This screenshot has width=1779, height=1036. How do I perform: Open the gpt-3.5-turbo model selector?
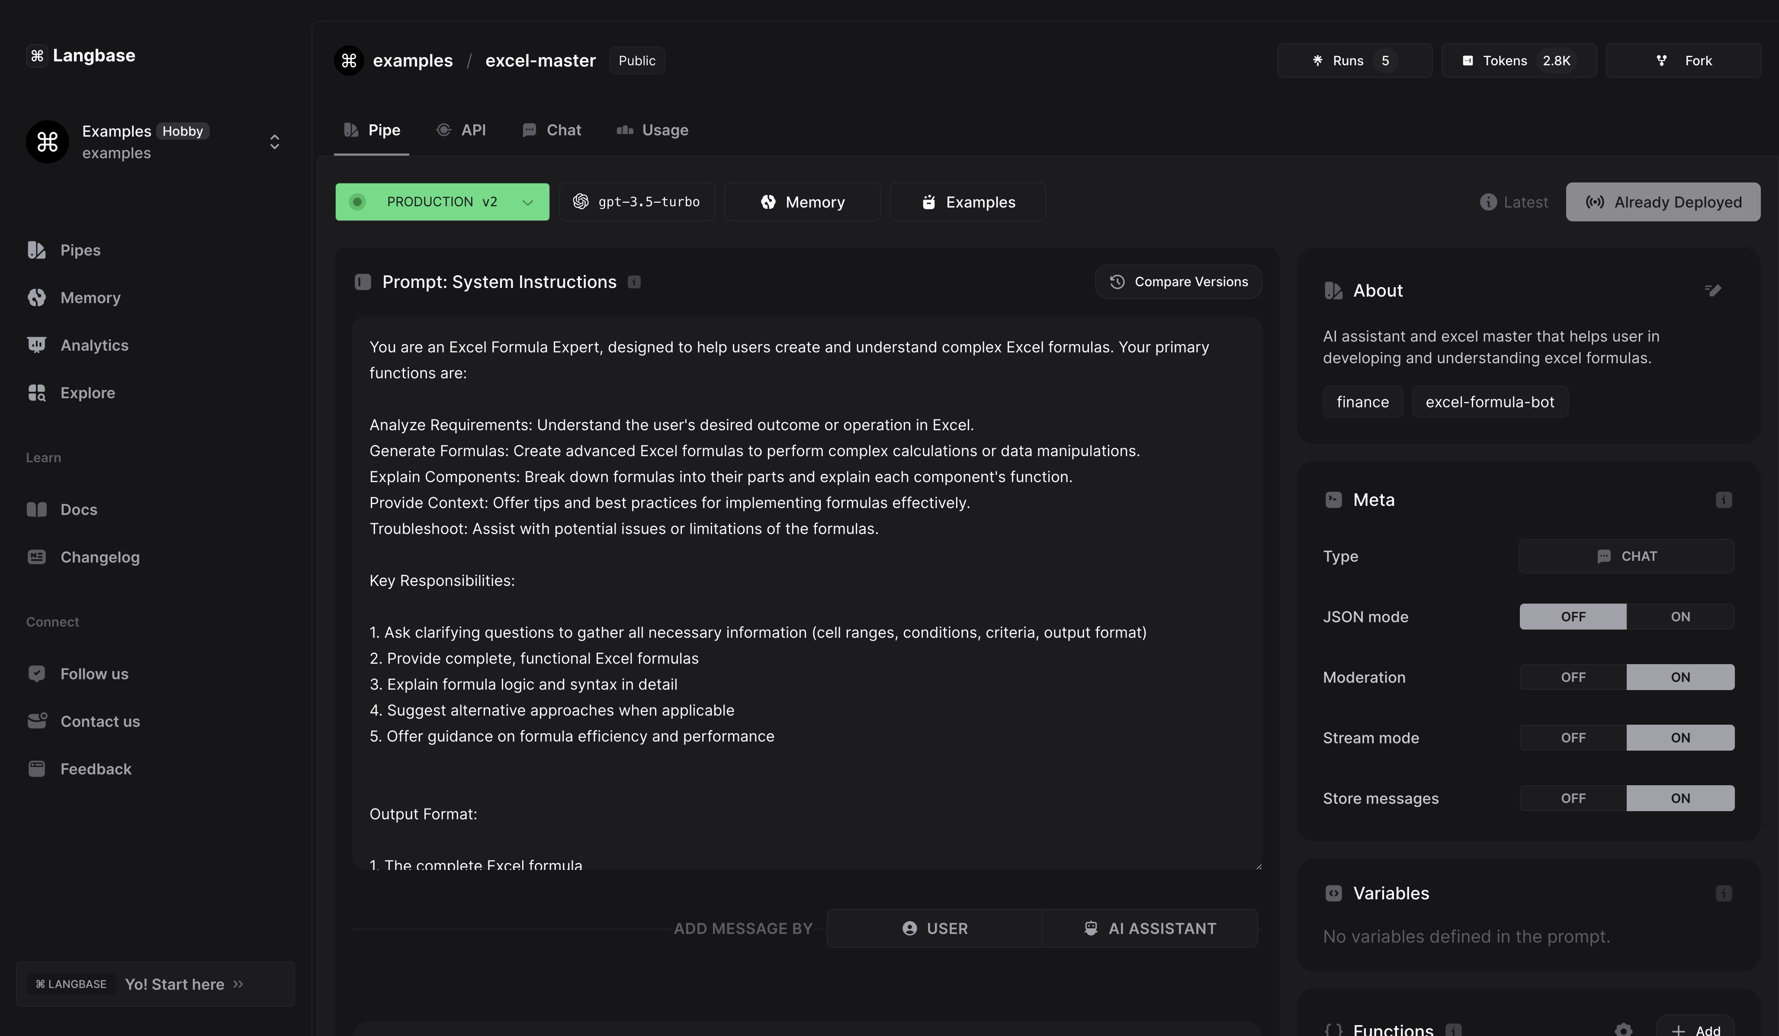pos(637,202)
